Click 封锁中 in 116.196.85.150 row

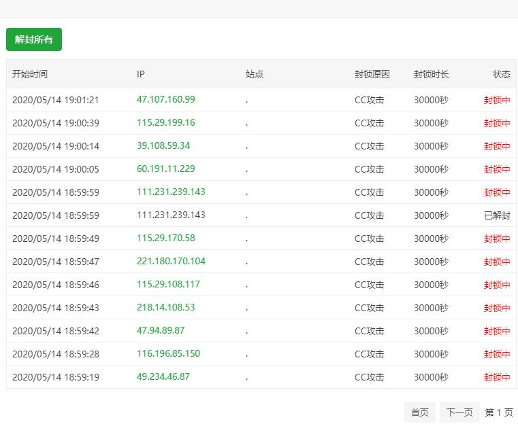point(497,354)
